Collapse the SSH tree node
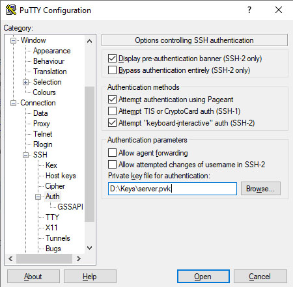The width and height of the screenshot is (293, 287). point(25,155)
